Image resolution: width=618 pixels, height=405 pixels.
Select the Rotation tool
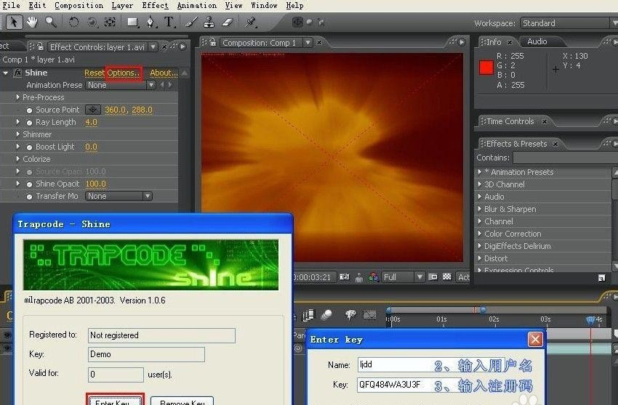tap(73, 22)
